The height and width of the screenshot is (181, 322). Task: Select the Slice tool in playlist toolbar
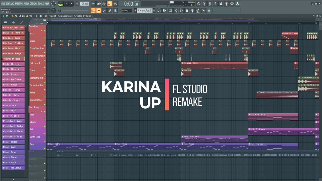pos(30,16)
